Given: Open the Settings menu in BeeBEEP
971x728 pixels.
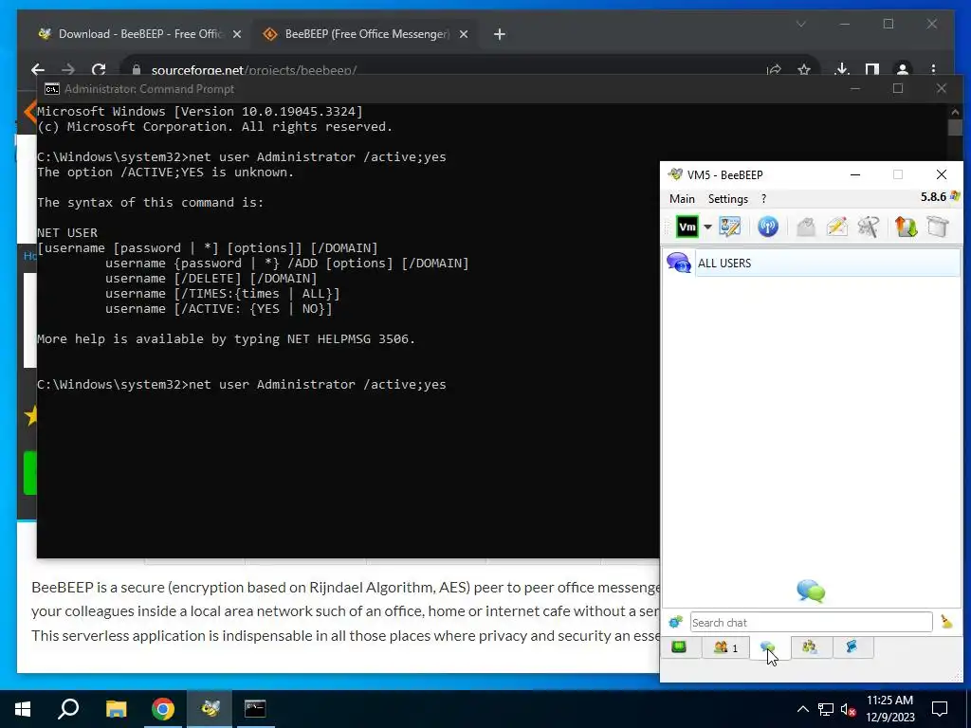Looking at the screenshot, I should click(x=728, y=199).
